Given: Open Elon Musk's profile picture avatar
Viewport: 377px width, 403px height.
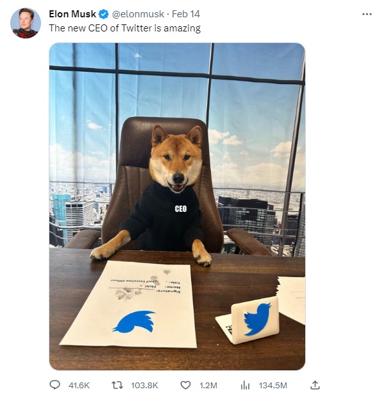Looking at the screenshot, I should coord(26,23).
